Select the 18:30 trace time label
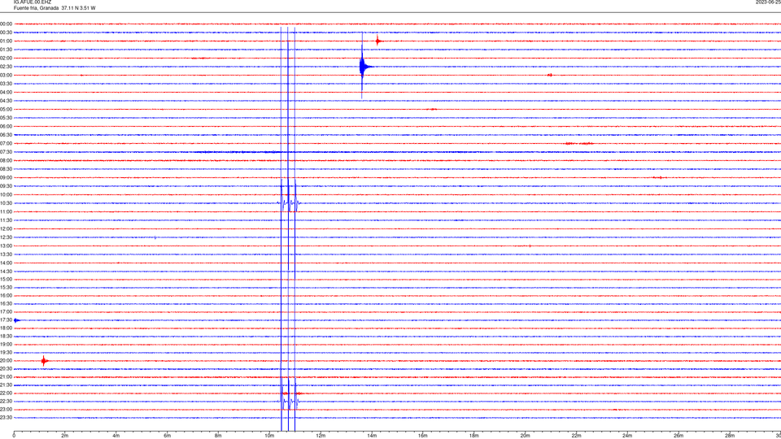Viewport: 781px width, 439px height. pos(6,337)
